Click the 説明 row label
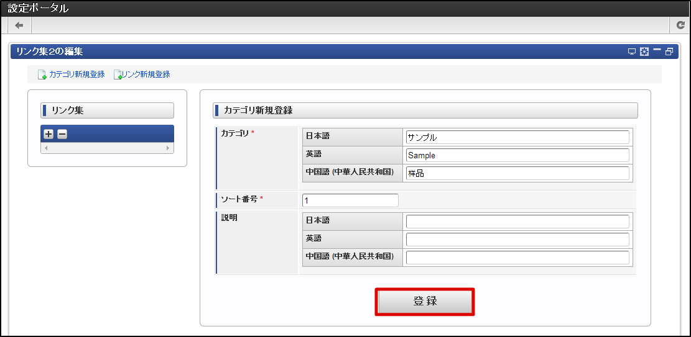This screenshot has height=337, width=691. (229, 217)
